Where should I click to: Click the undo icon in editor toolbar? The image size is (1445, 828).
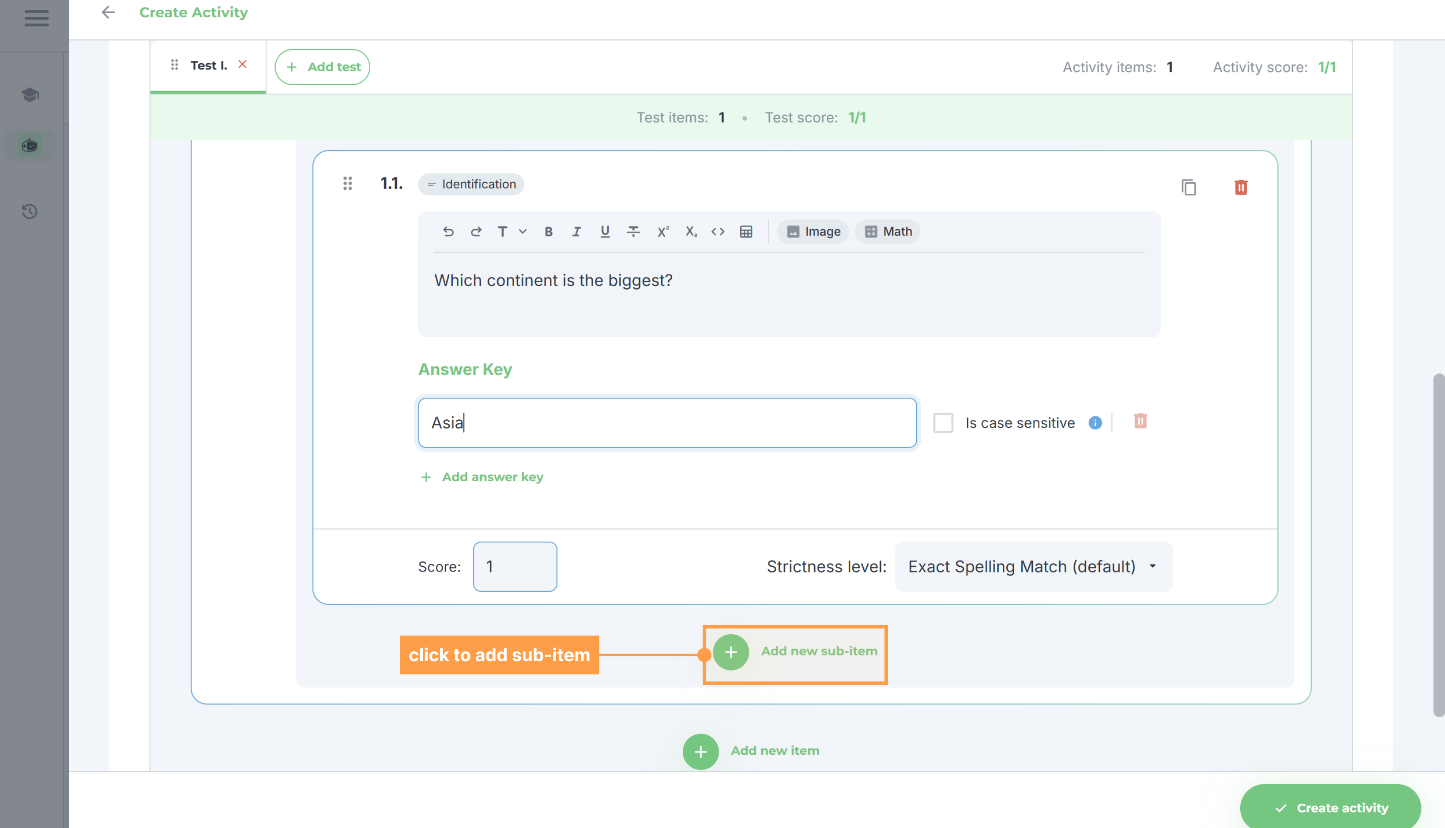[448, 231]
